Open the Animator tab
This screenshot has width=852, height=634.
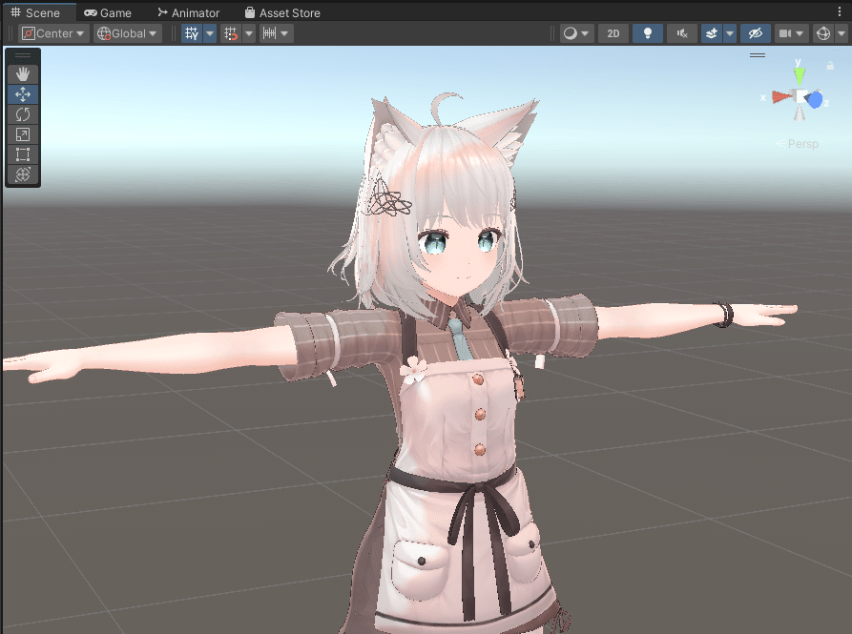(x=188, y=12)
